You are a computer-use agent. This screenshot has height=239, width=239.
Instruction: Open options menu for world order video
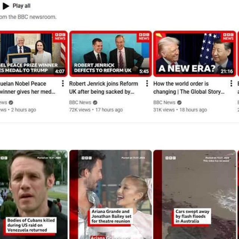231,84
